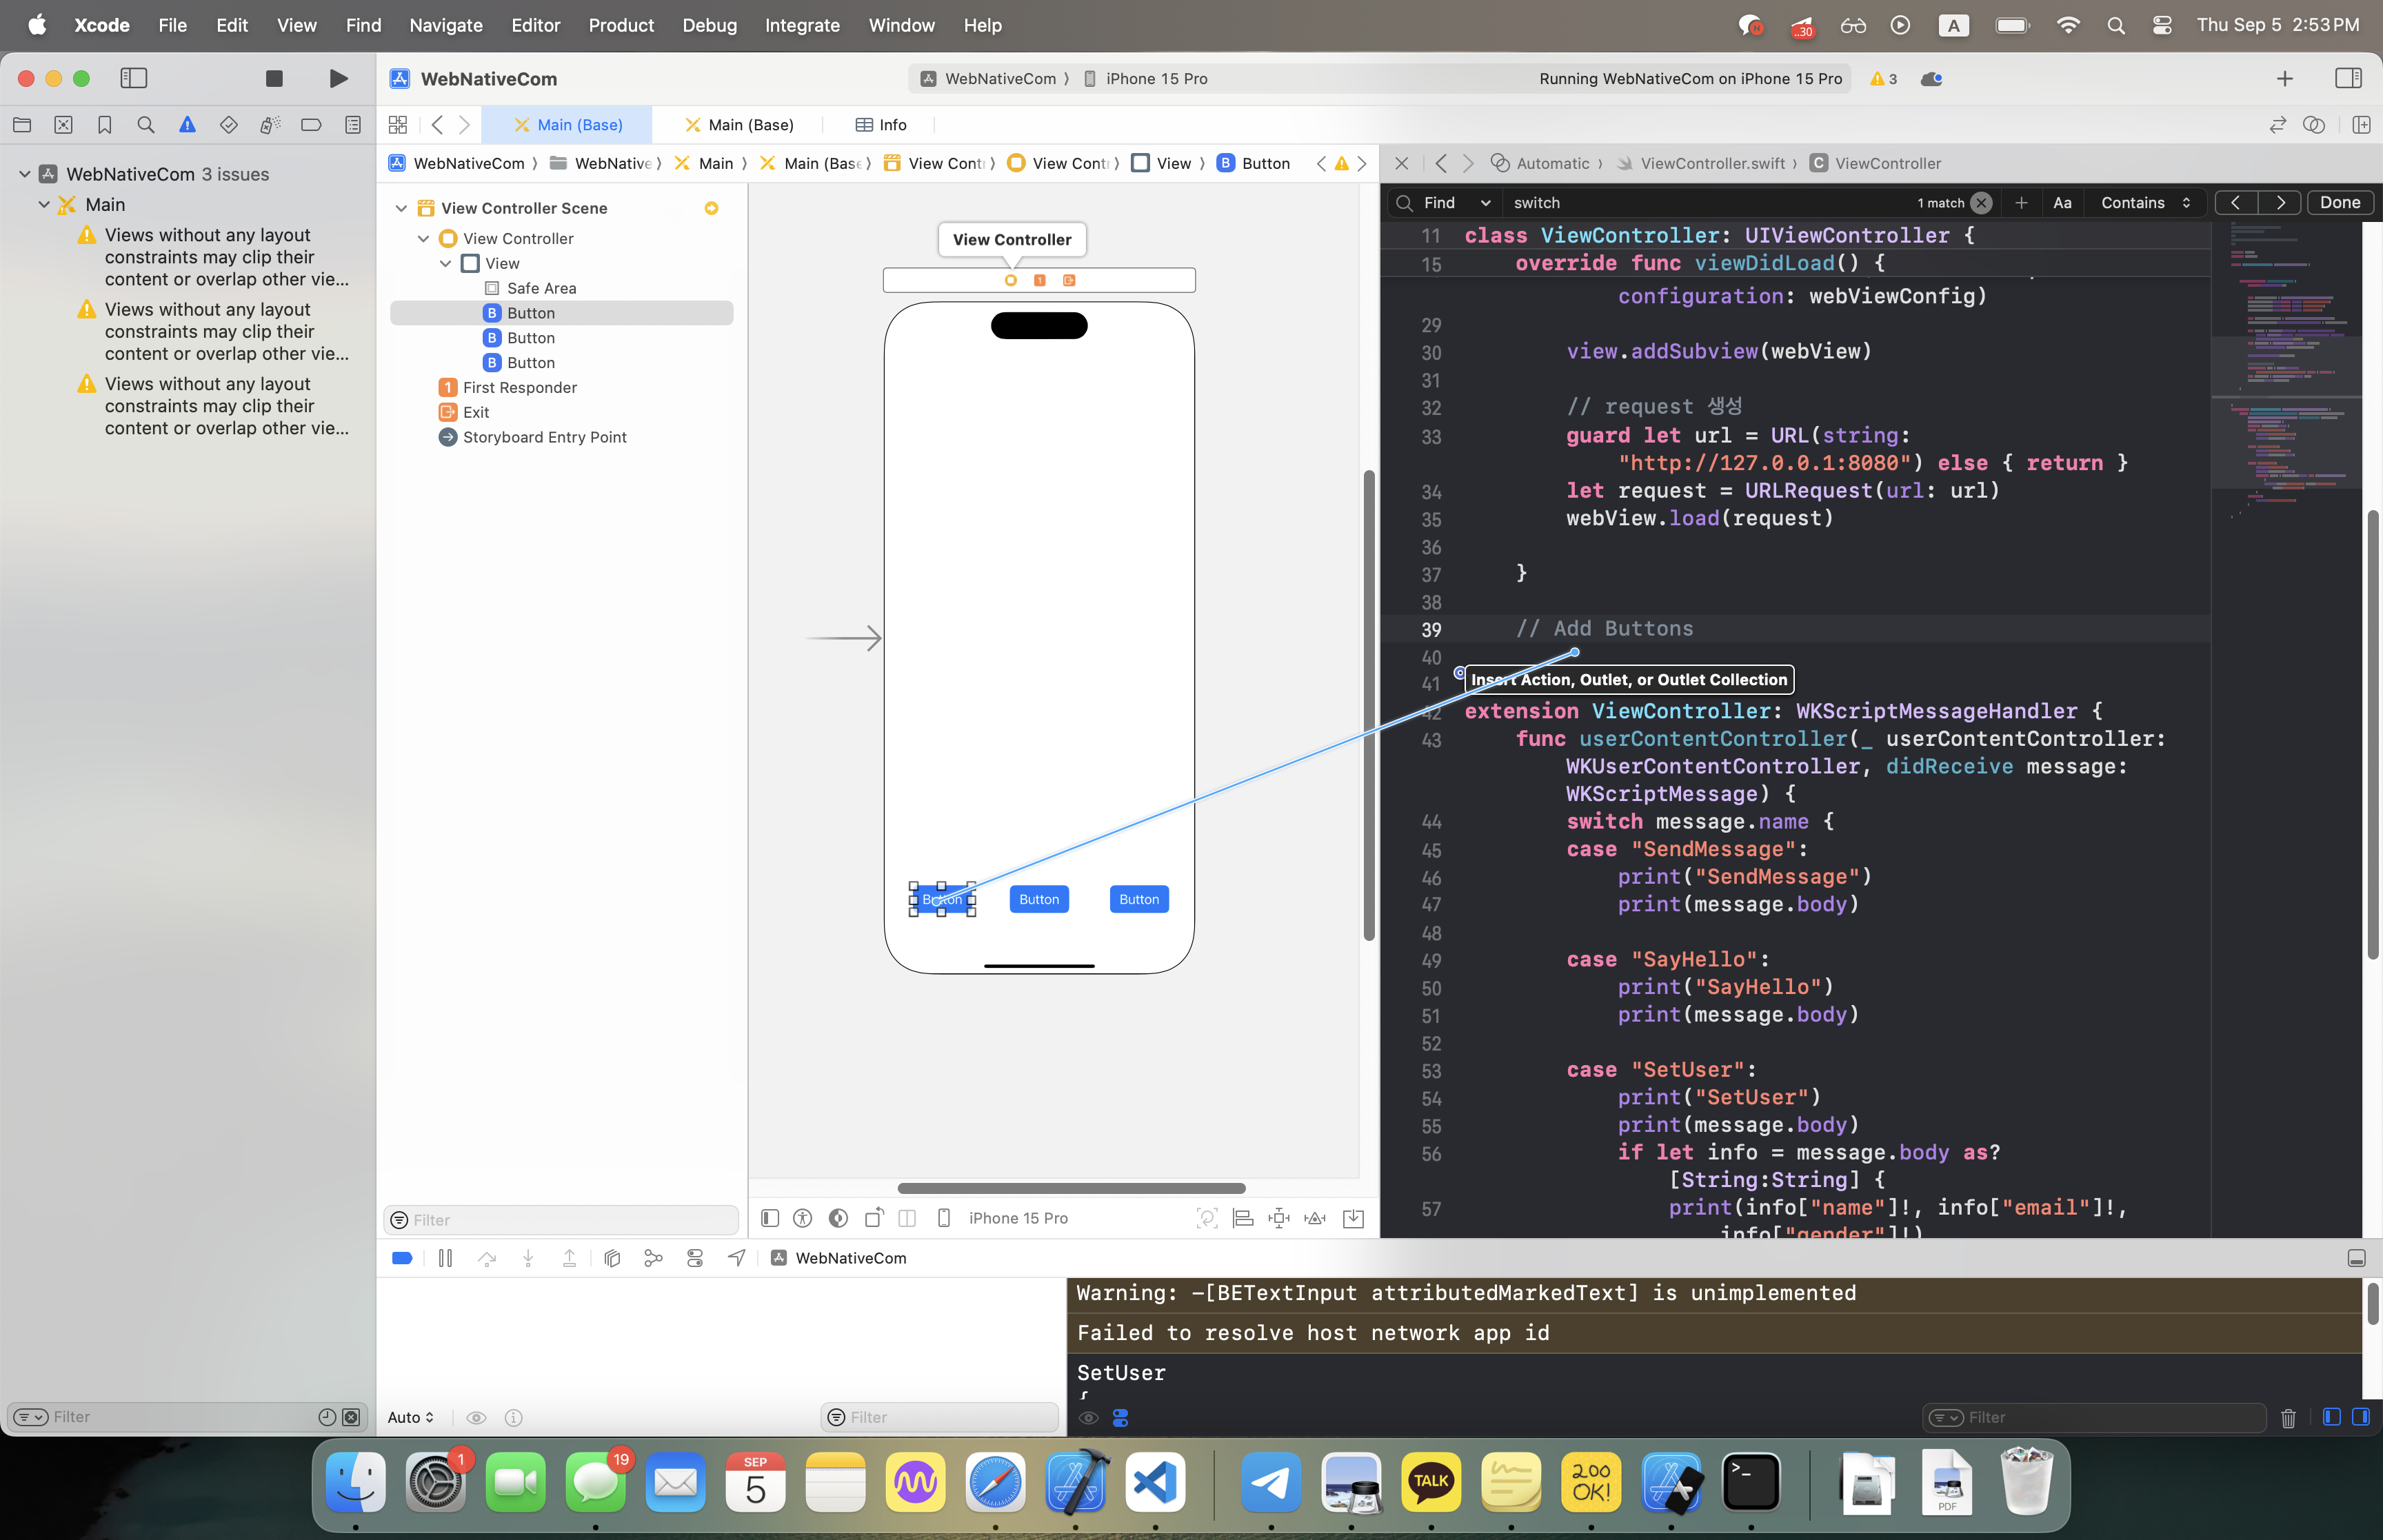Screen dimensions: 2383x1540
Task: Switch to the Info tab
Action: [881, 125]
